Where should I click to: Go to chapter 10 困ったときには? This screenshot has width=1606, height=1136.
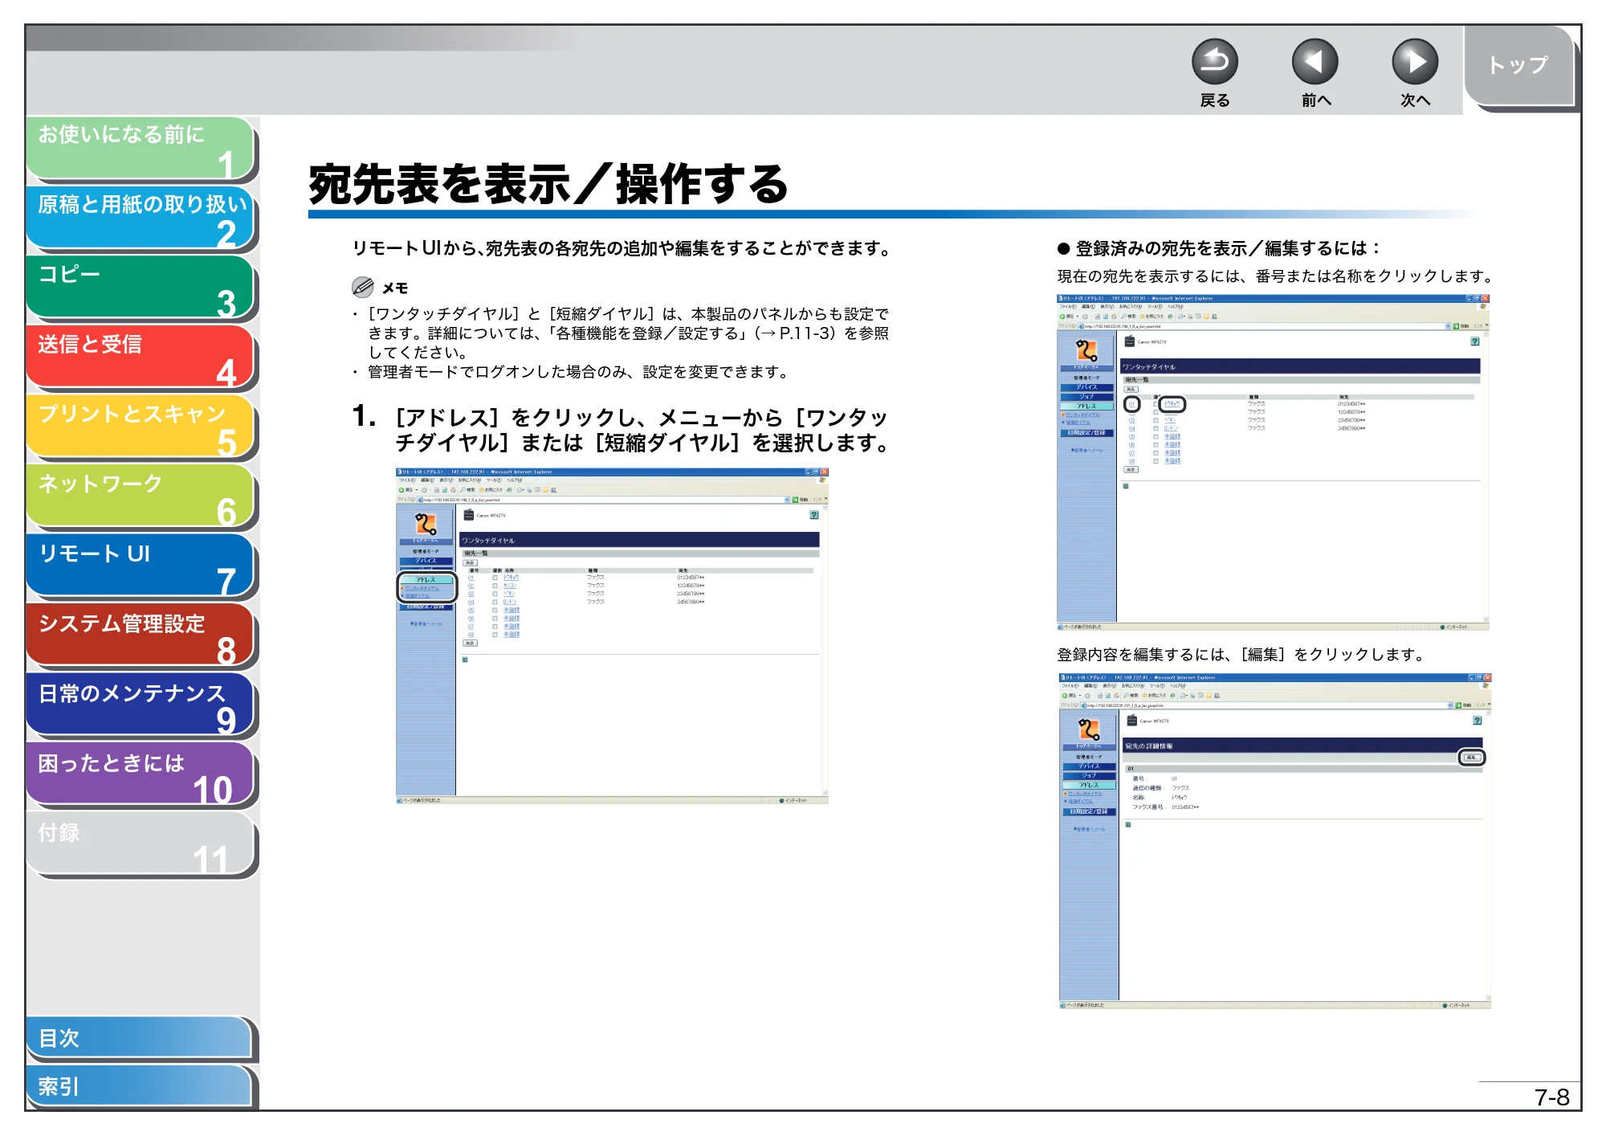pyautogui.click(x=141, y=775)
